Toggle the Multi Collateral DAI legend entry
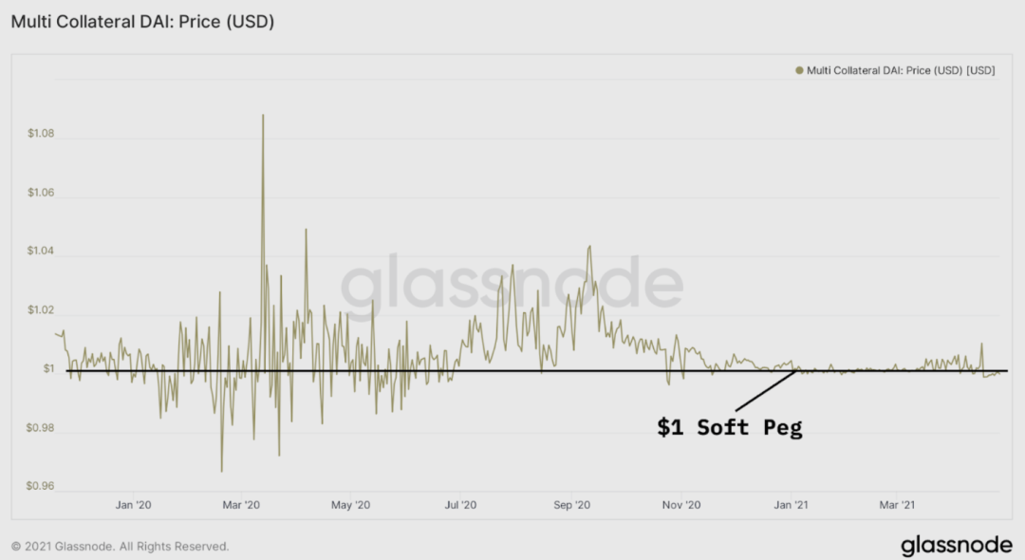The width and height of the screenshot is (1025, 560). (895, 70)
